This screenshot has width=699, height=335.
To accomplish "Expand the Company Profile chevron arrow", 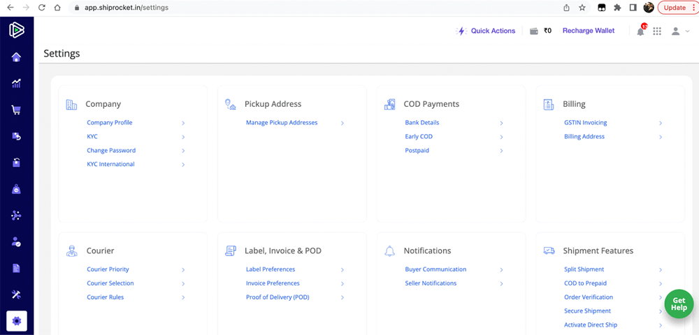I will coord(183,123).
